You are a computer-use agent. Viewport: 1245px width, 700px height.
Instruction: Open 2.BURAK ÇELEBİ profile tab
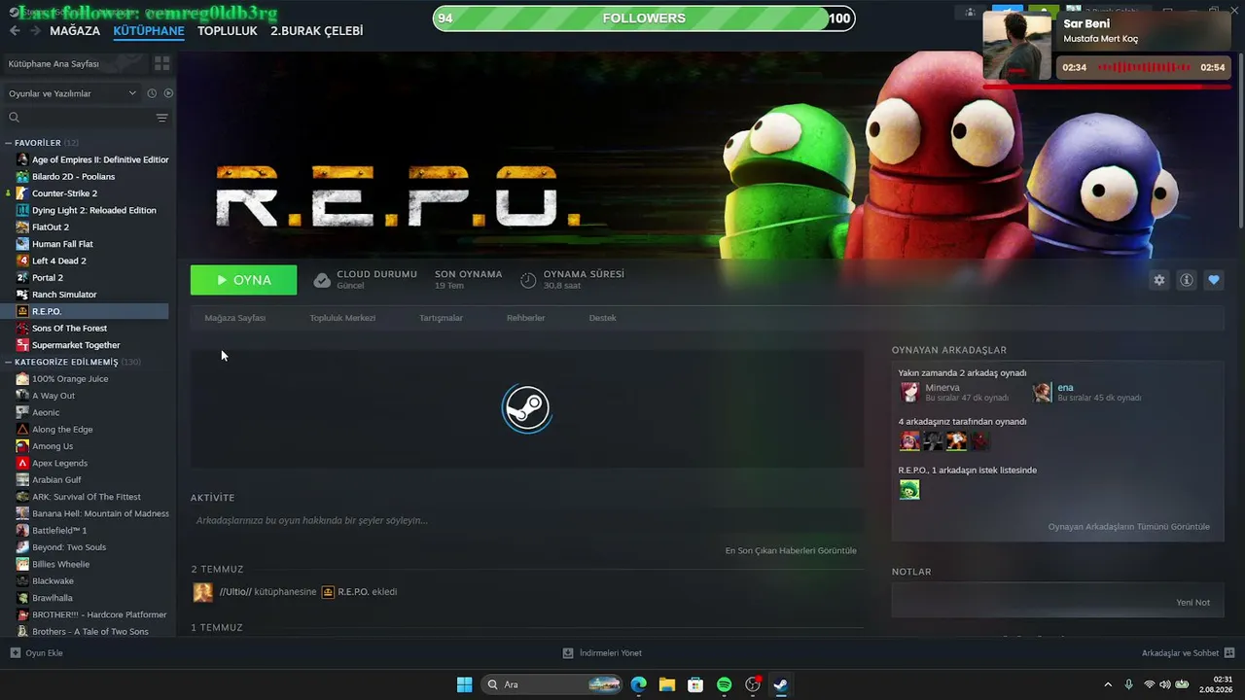click(317, 31)
